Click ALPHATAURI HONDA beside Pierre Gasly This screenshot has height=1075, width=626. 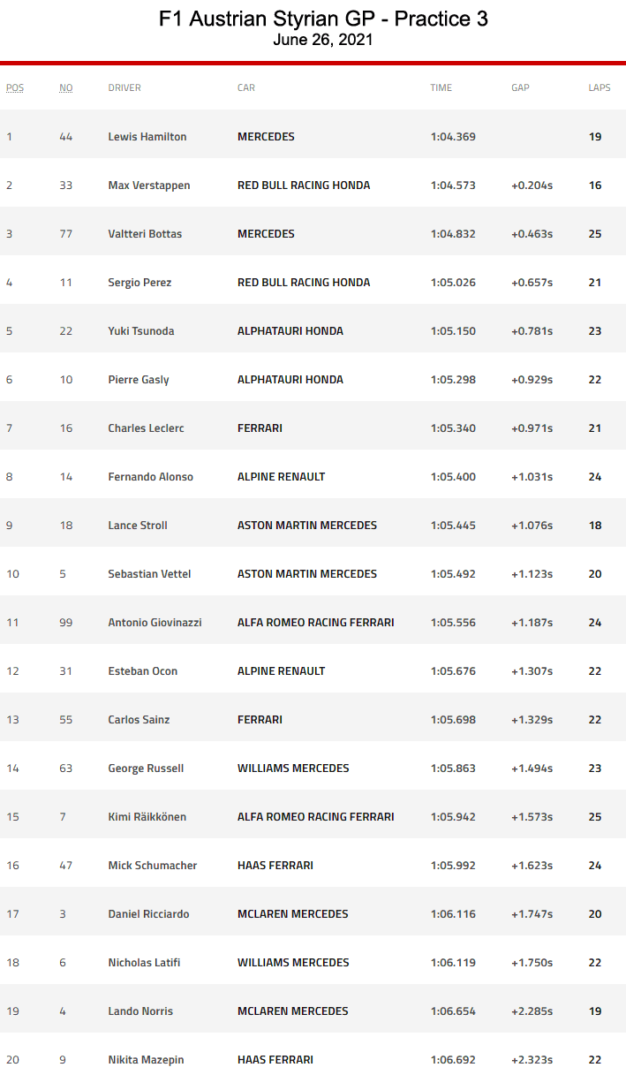290,380
